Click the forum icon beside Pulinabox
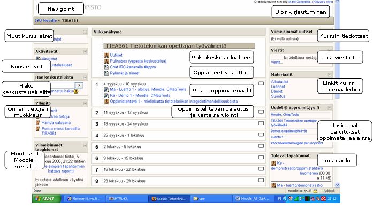This screenshot has width=374, height=210. point(106,61)
